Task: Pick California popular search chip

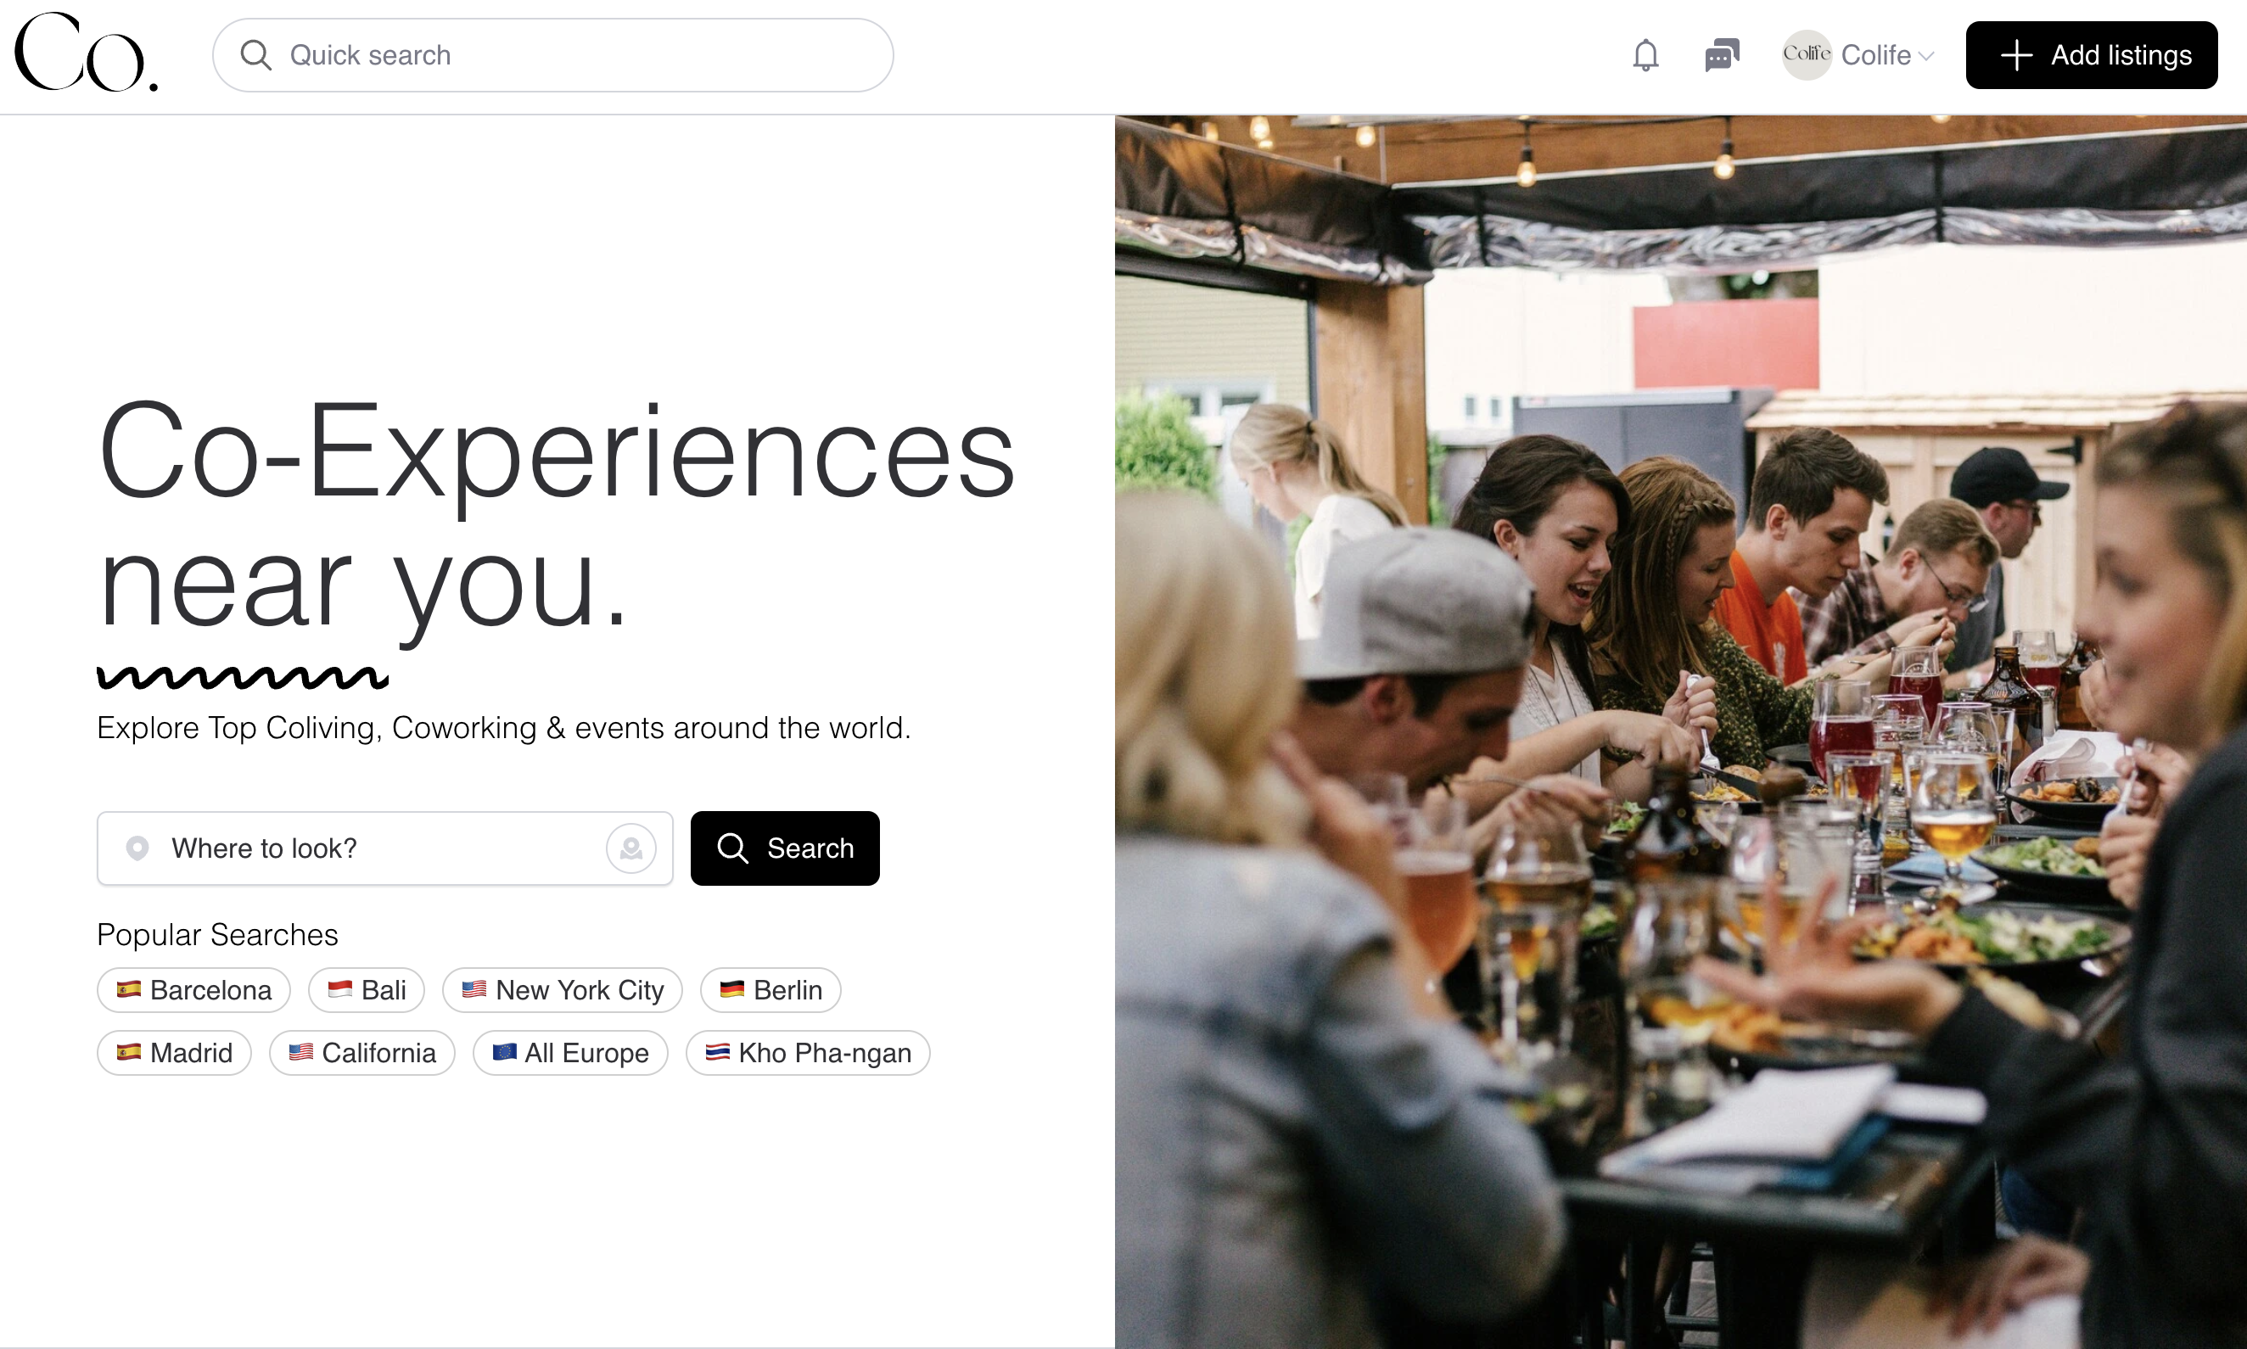Action: point(361,1053)
